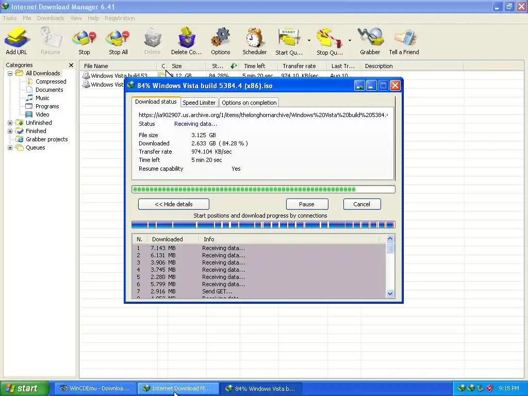Viewport: 528px width, 396px height.
Task: Select Grabber projects in the tree
Action: pos(47,139)
